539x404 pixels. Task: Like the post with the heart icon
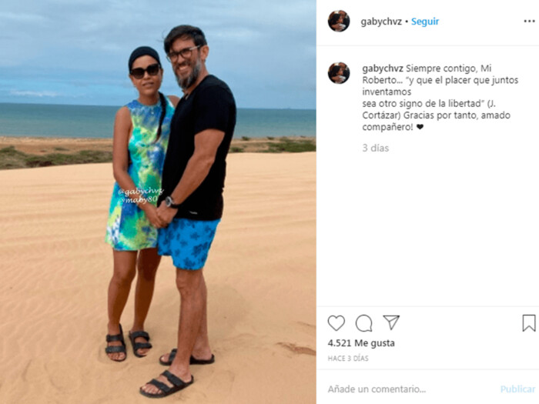click(336, 323)
